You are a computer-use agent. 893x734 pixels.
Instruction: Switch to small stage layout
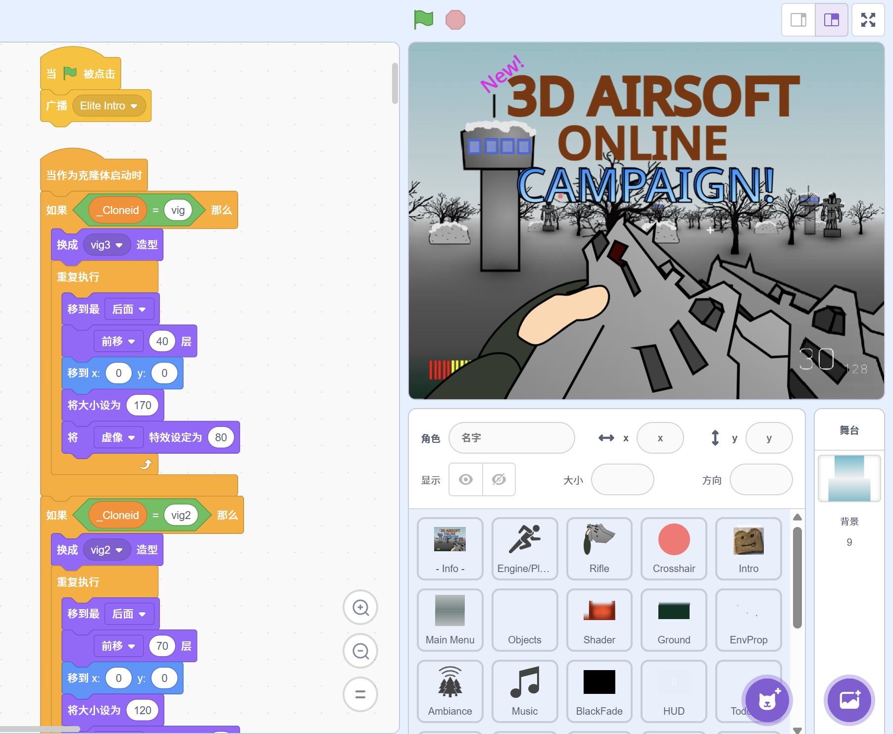(x=798, y=20)
